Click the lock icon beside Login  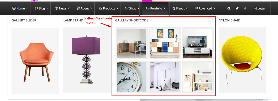pyautogui.click(x=255, y=8)
